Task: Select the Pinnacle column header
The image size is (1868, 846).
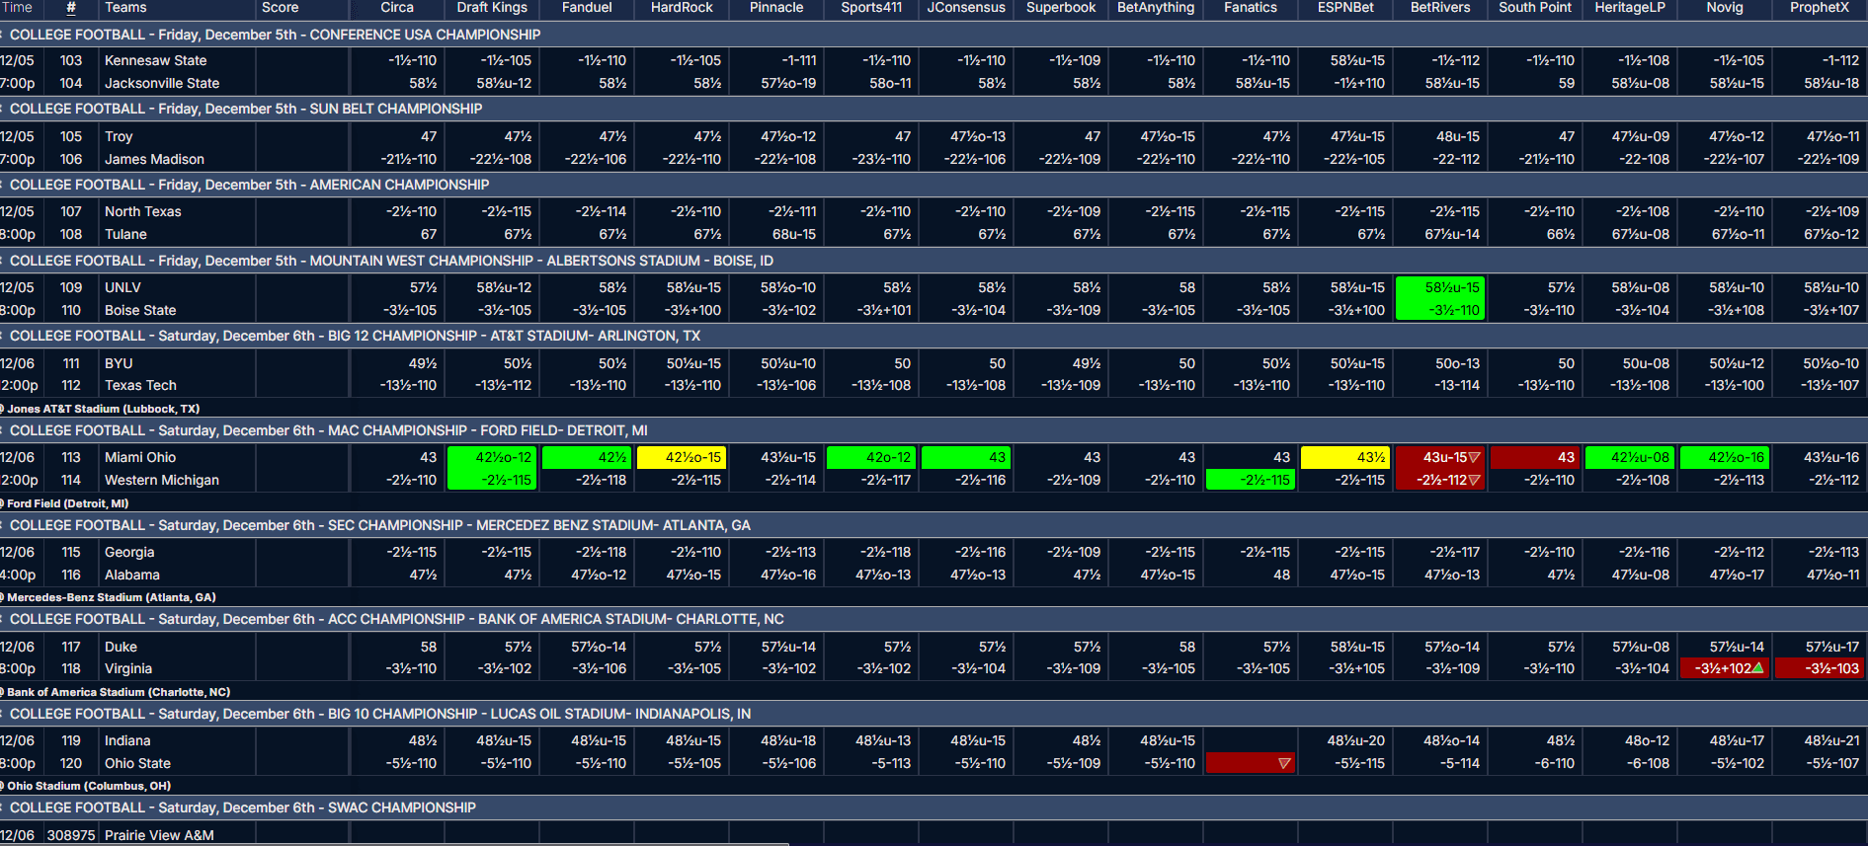Action: point(776,8)
